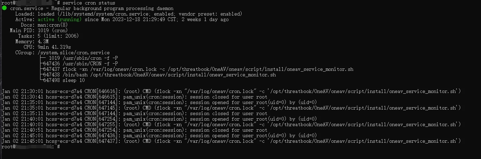Click the Memory 4.3M value
This screenshot has height=159, width=481.
tap(43, 41)
